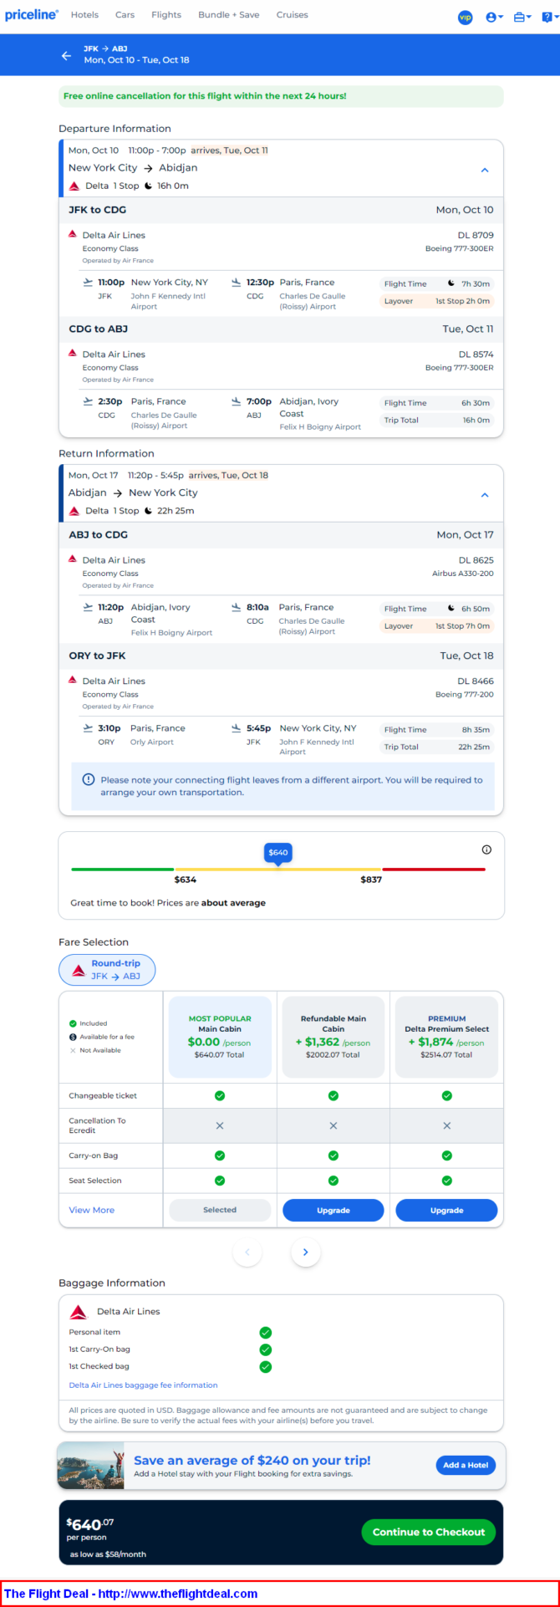This screenshot has width=560, height=1607.
Task: Click the takeoff icon next to 3:10p ORY
Action: (x=88, y=728)
